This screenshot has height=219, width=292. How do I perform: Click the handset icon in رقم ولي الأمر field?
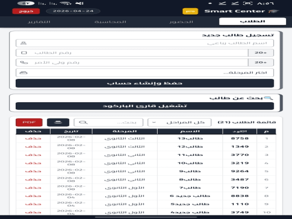24,62
